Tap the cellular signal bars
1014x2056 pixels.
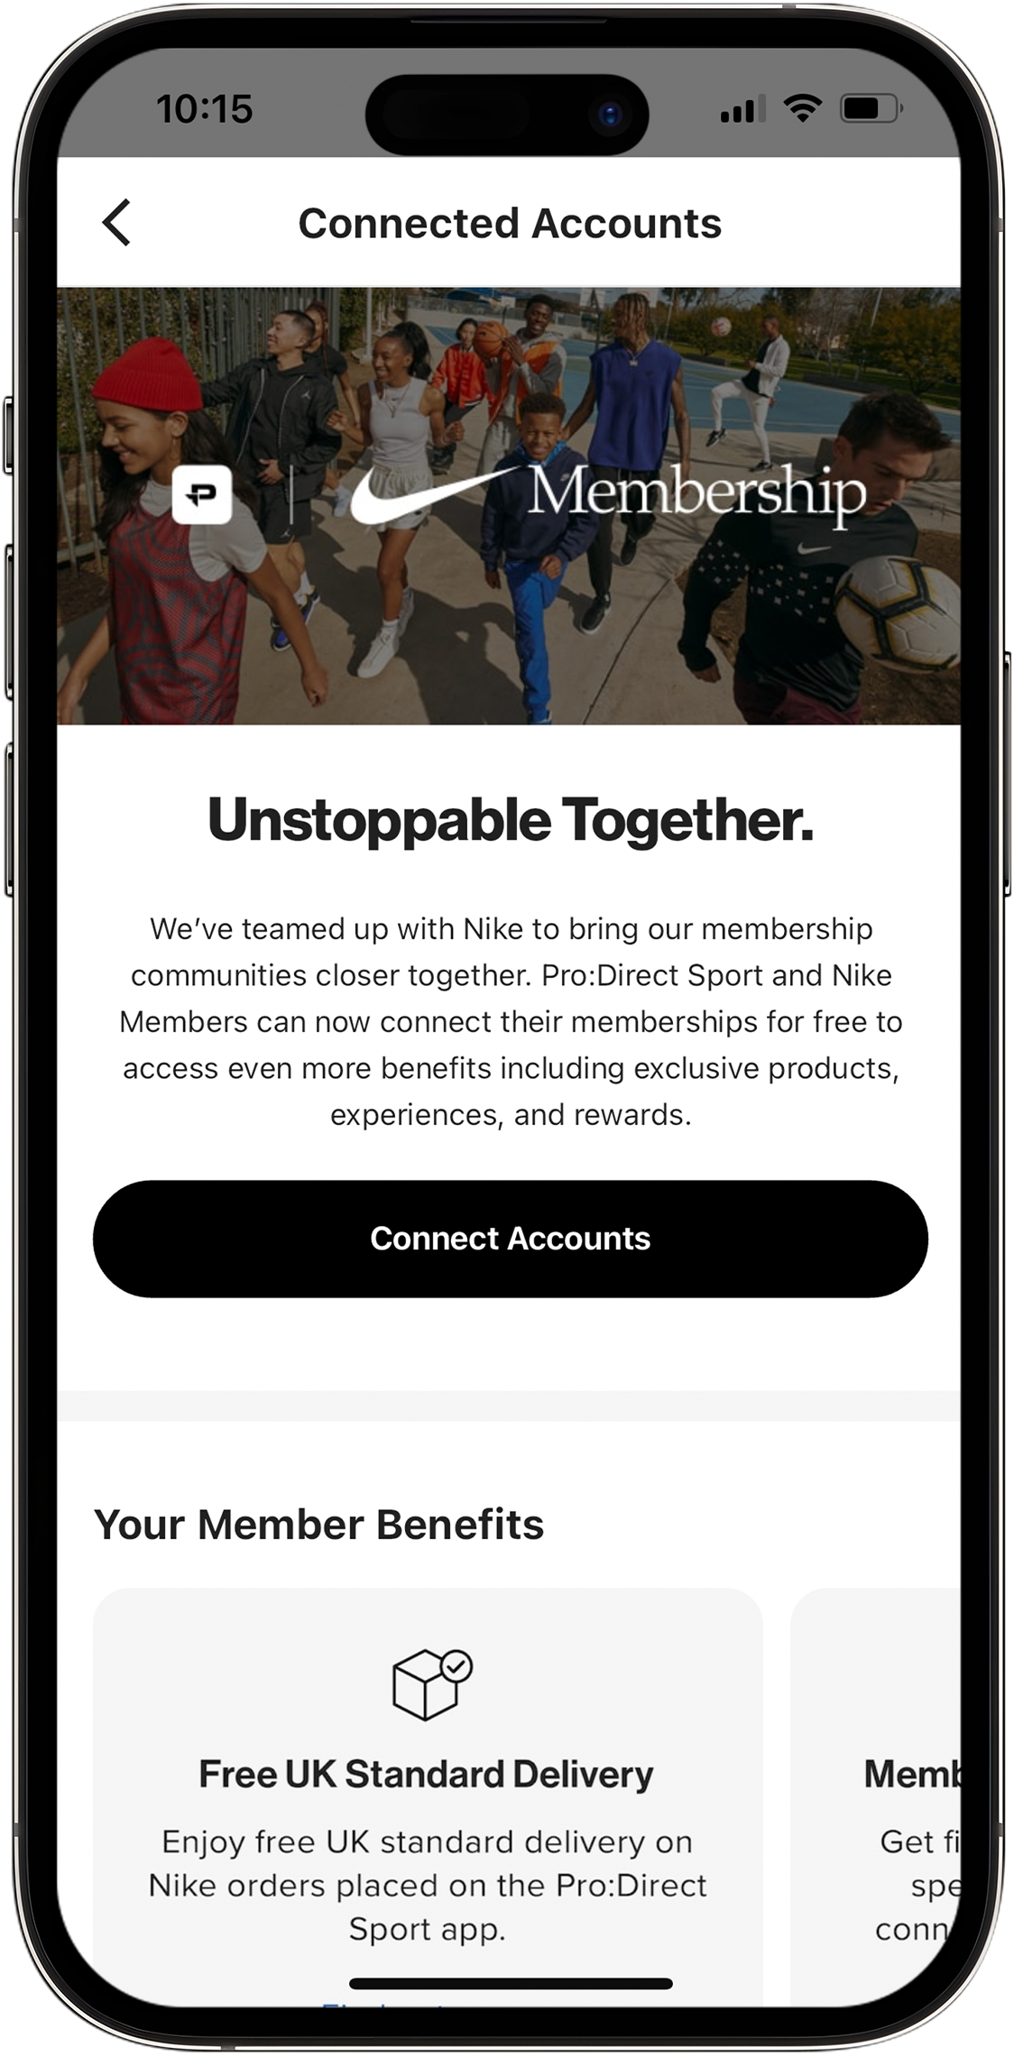click(x=743, y=109)
